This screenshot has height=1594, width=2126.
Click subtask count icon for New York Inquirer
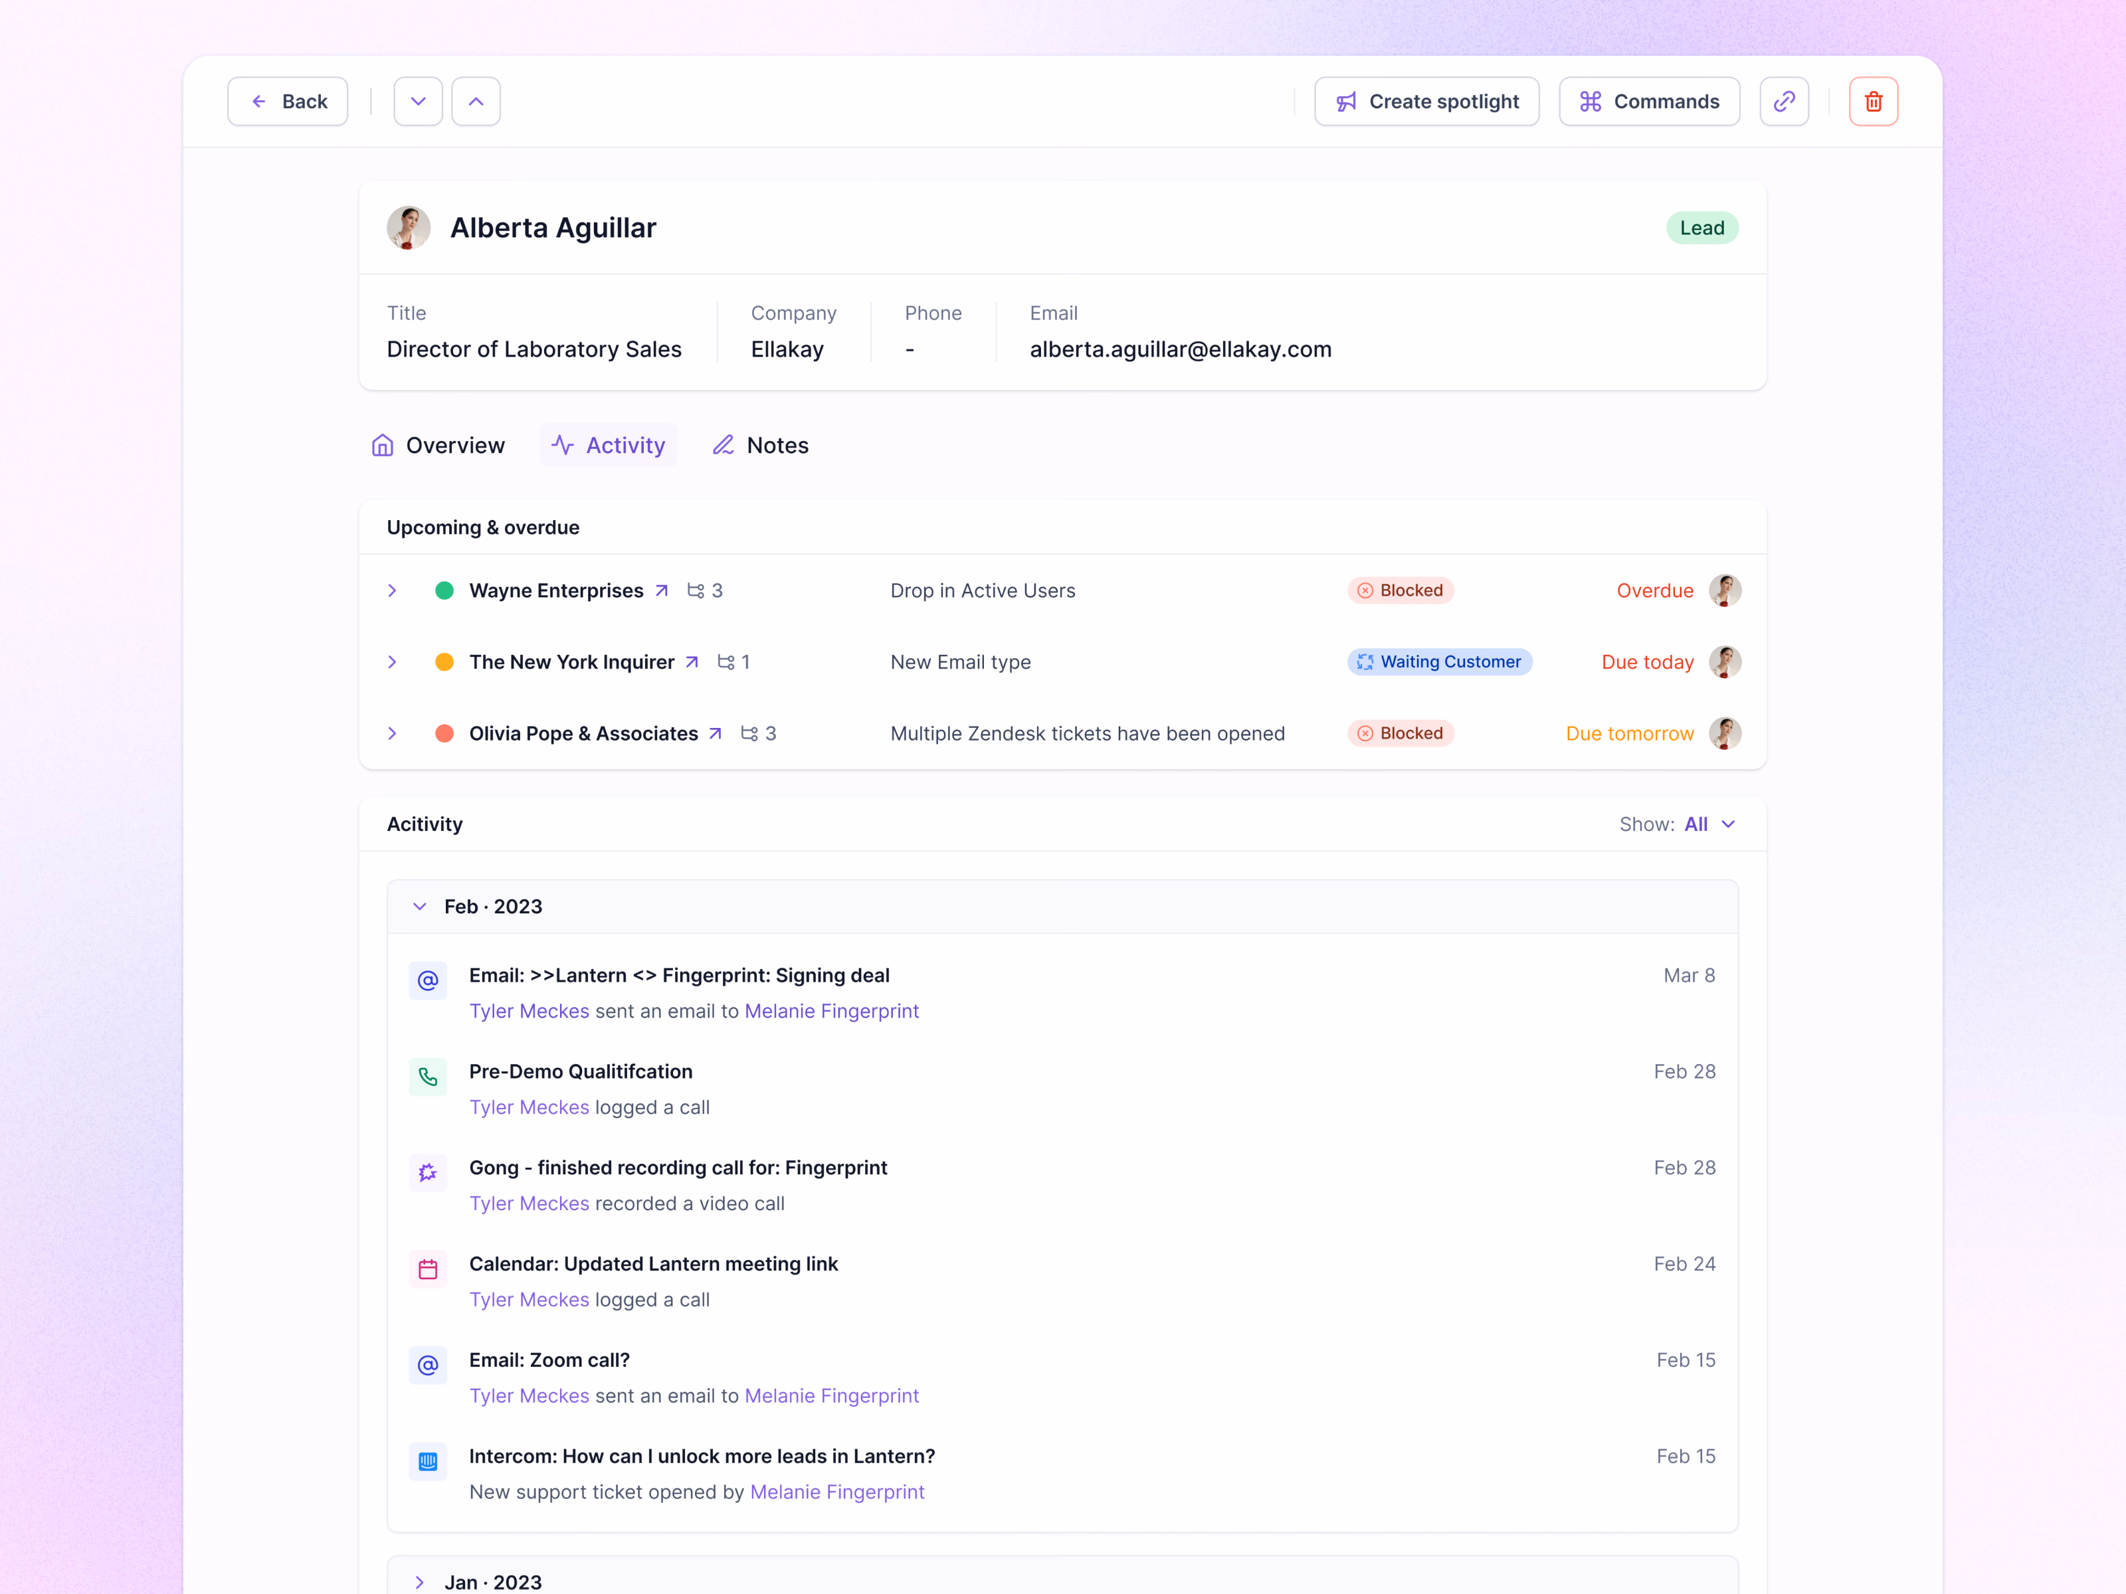(x=727, y=662)
